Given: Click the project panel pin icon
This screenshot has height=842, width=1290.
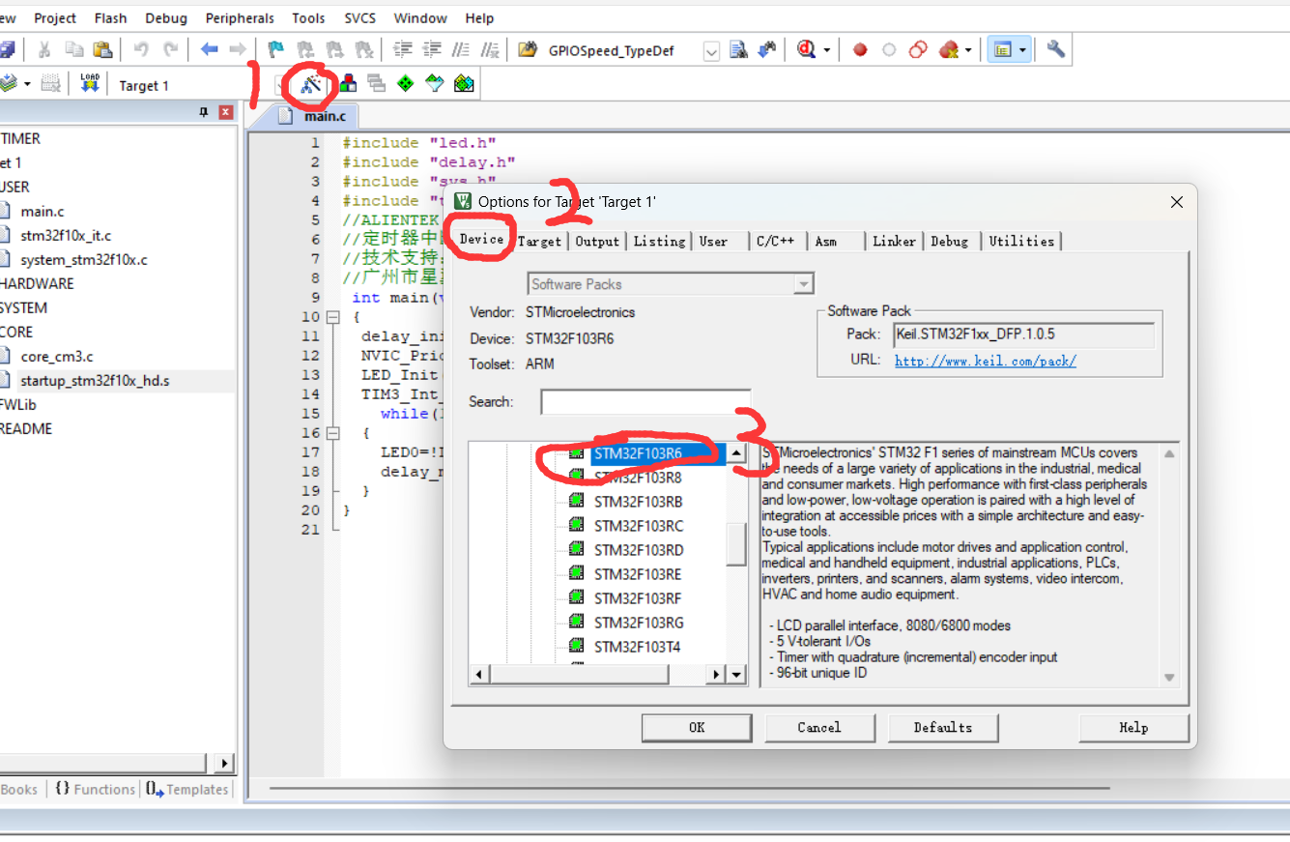Looking at the screenshot, I should click(203, 112).
